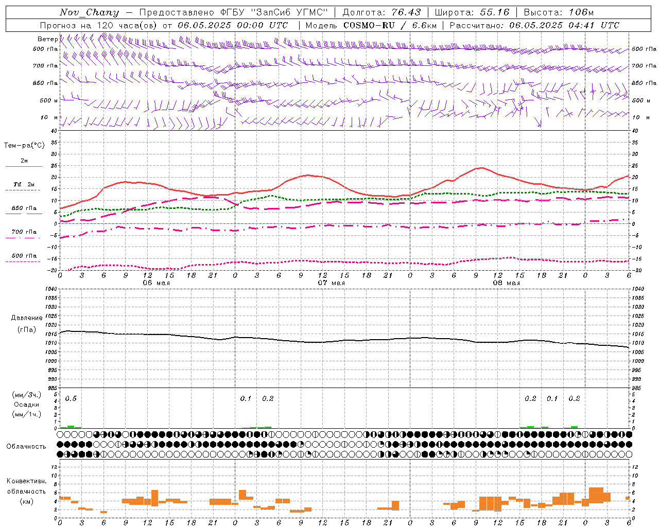The width and height of the screenshot is (659, 527).
Task: Click the (км) unit under облачность
Action: click(x=27, y=502)
